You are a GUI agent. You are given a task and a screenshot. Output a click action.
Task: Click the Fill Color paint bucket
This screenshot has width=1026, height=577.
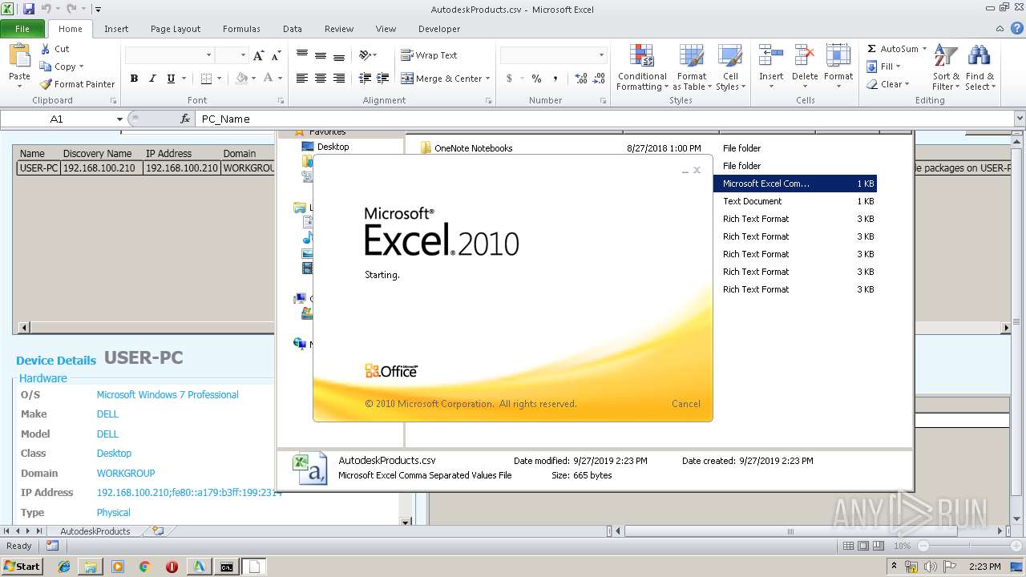point(241,79)
